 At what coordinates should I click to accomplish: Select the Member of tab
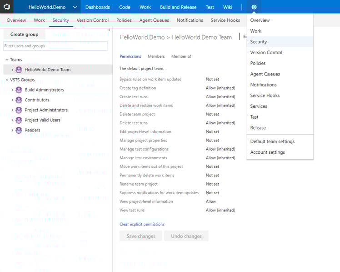181,56
